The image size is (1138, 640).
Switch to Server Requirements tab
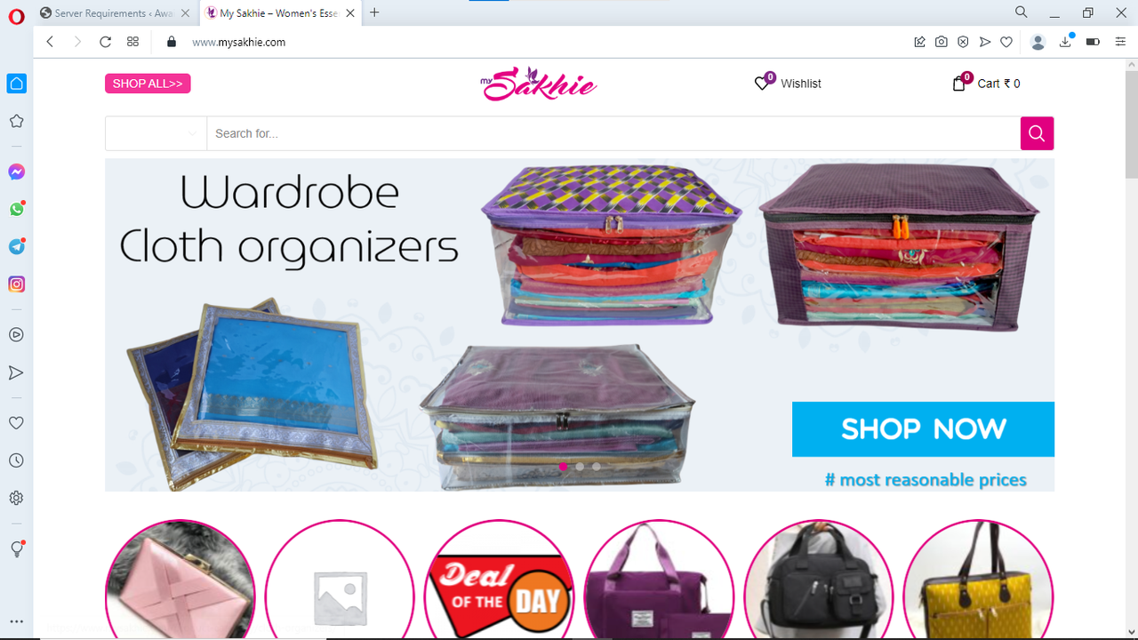(x=116, y=13)
